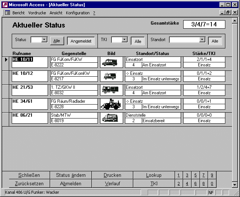Click status number button 7
Screen dimensions: 240x197
204,175
